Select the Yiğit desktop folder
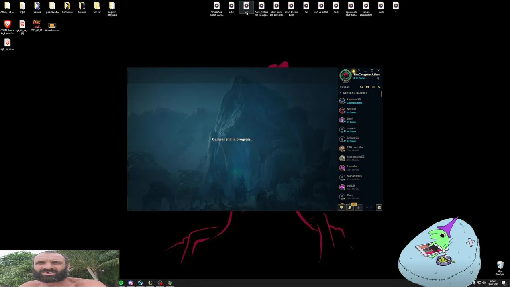Screen dimensions: 510x287 [x=22, y=8]
